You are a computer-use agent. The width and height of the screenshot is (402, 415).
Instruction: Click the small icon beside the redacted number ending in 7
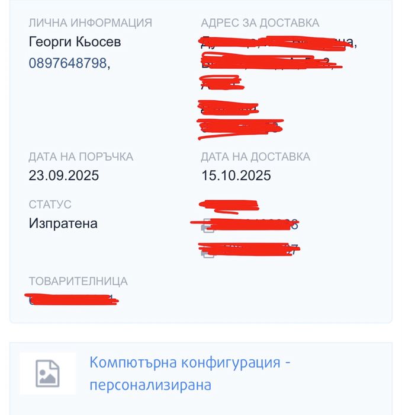pos(208,251)
